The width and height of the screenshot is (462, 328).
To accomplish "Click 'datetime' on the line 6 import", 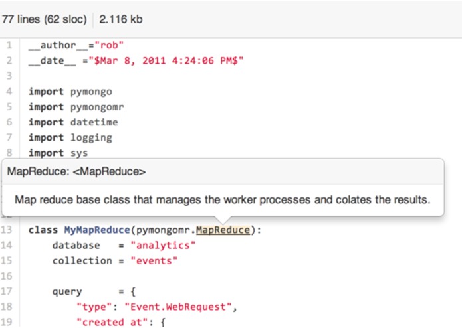I will coord(94,122).
